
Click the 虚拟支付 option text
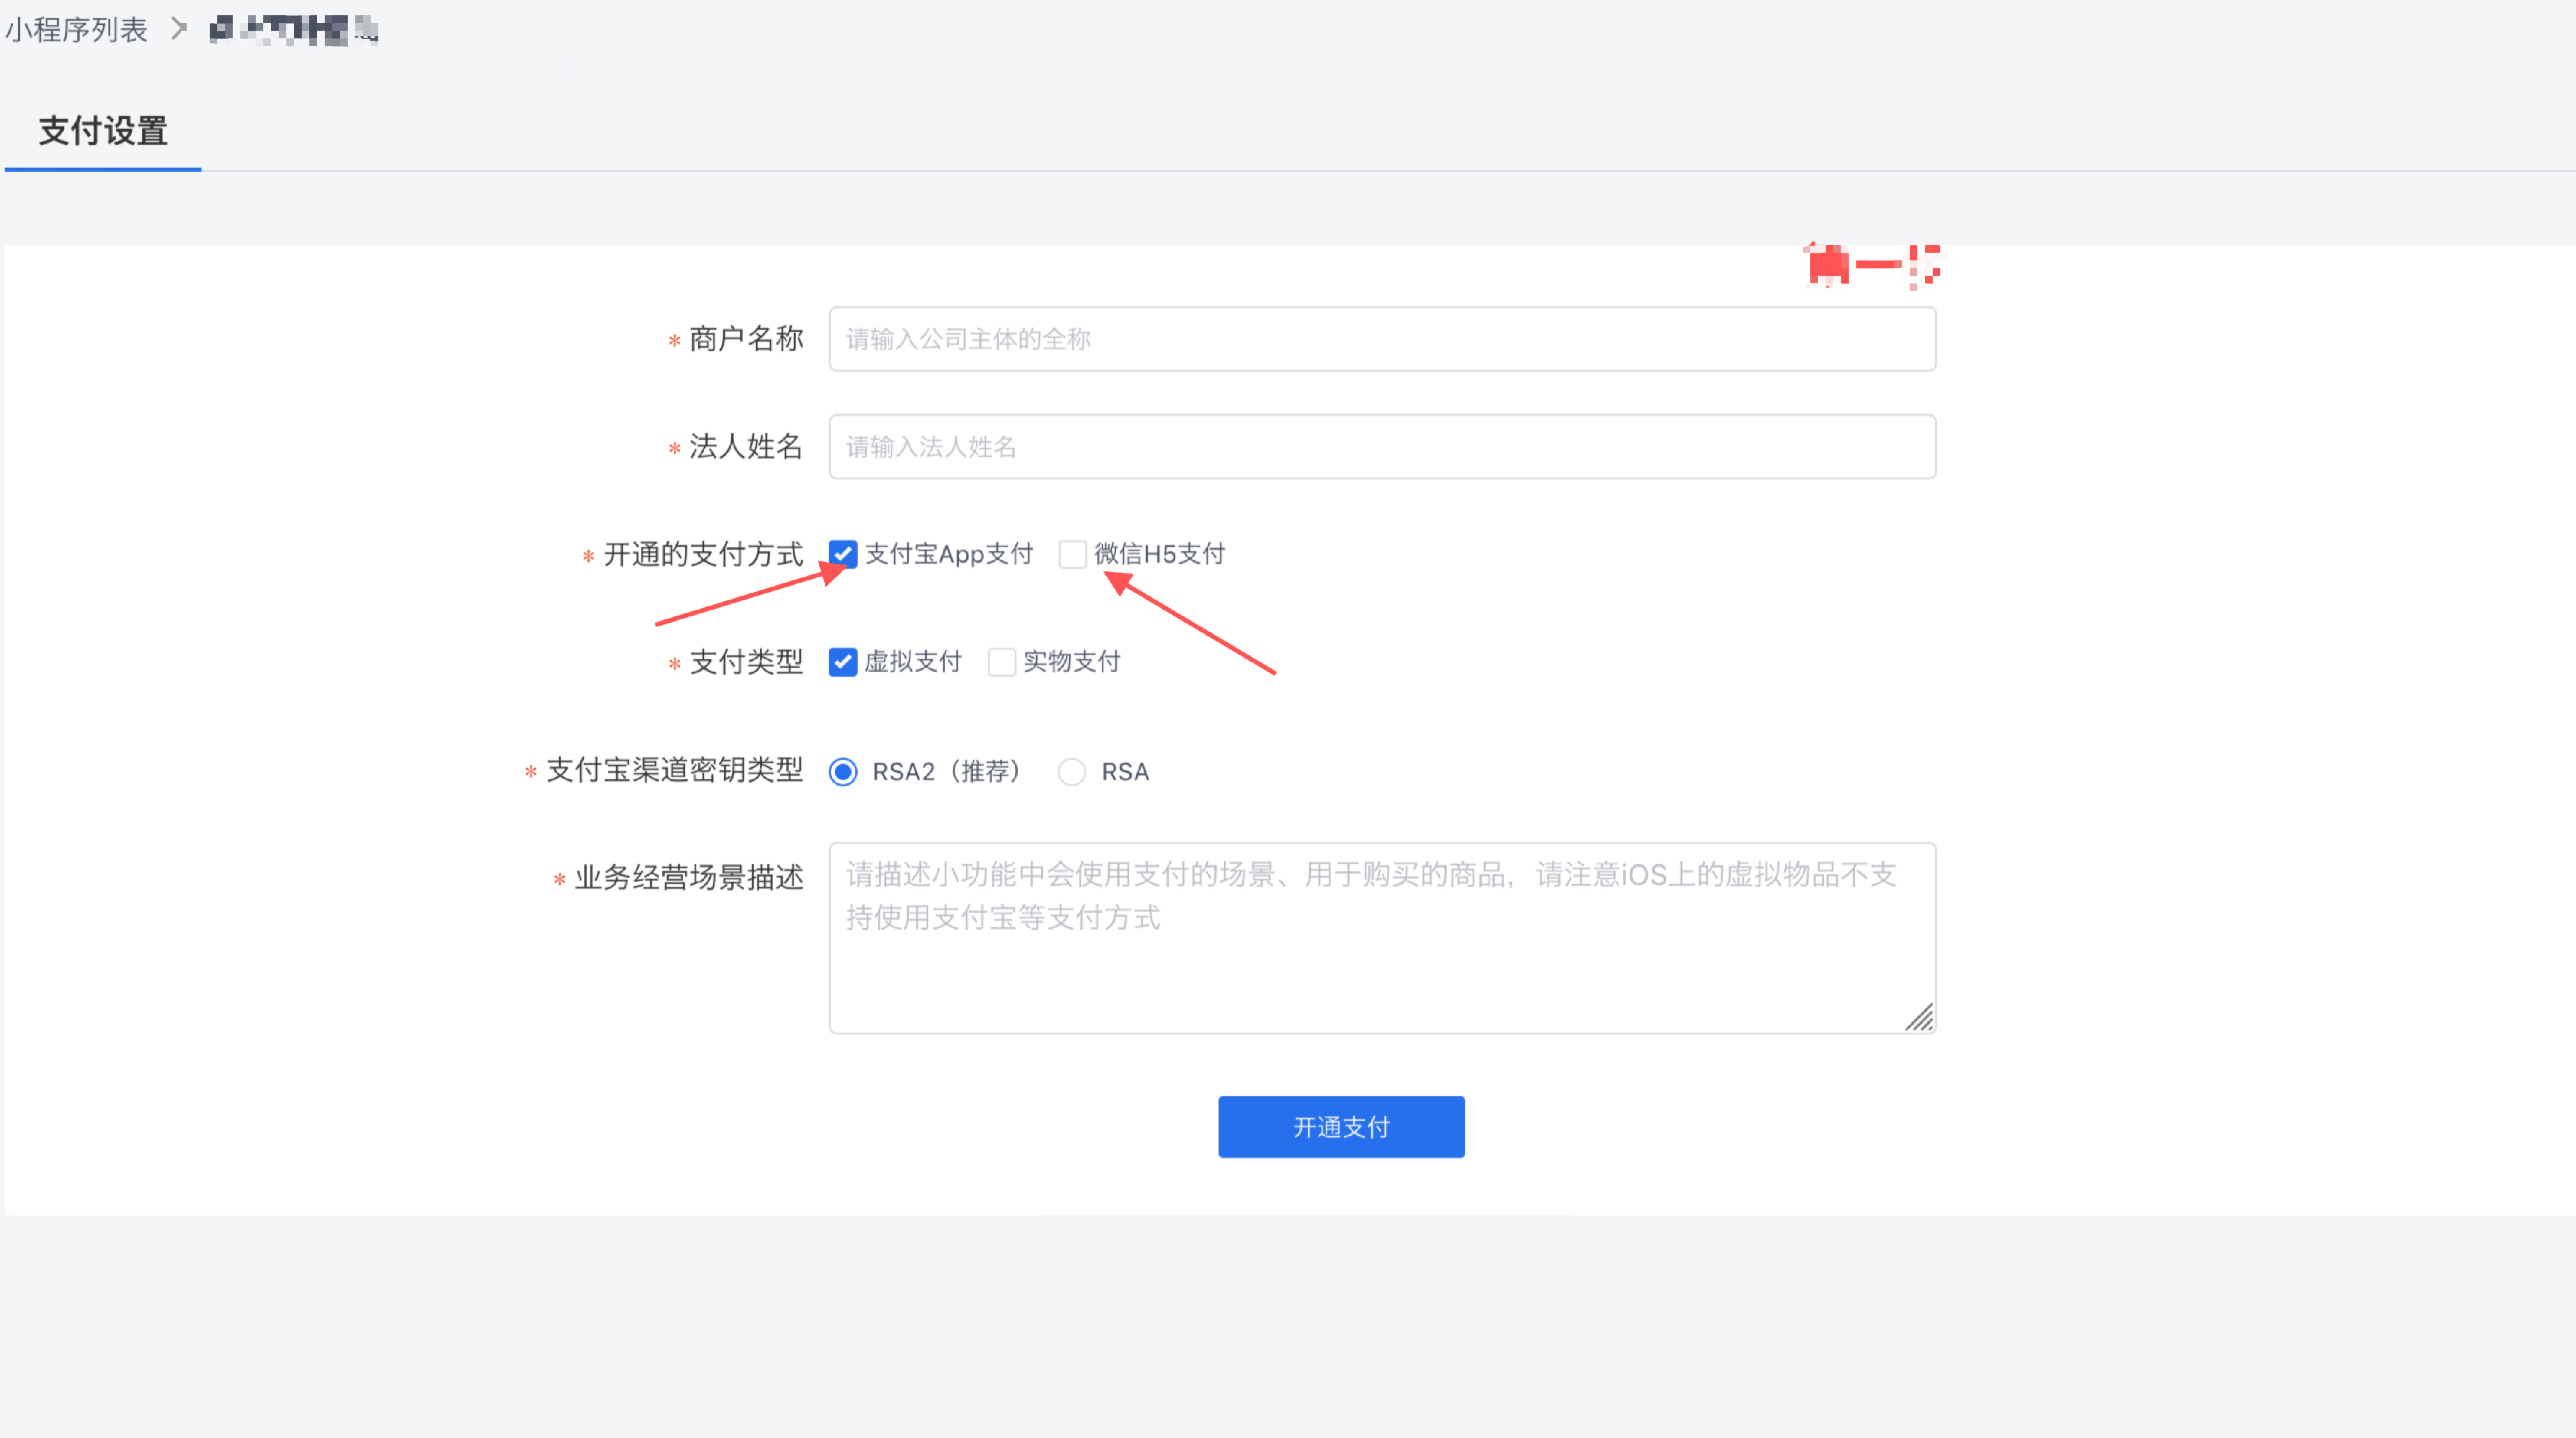(913, 662)
